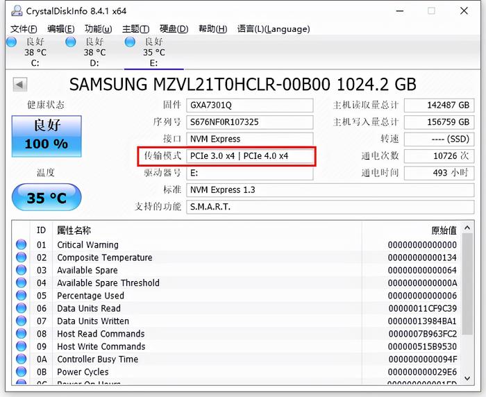Click the transfer mode field PCIe 3.0 x4
The width and height of the screenshot is (486, 397).
tap(249, 156)
